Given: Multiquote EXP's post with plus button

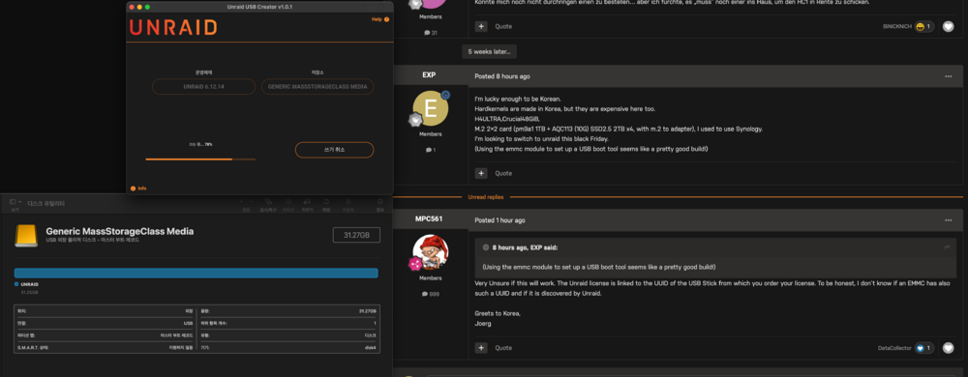Looking at the screenshot, I should 481,174.
